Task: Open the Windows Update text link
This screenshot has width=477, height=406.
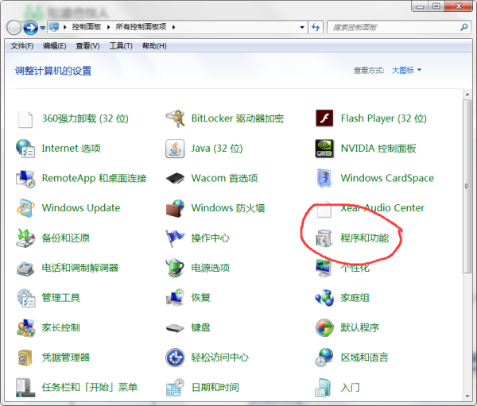Action: point(81,208)
